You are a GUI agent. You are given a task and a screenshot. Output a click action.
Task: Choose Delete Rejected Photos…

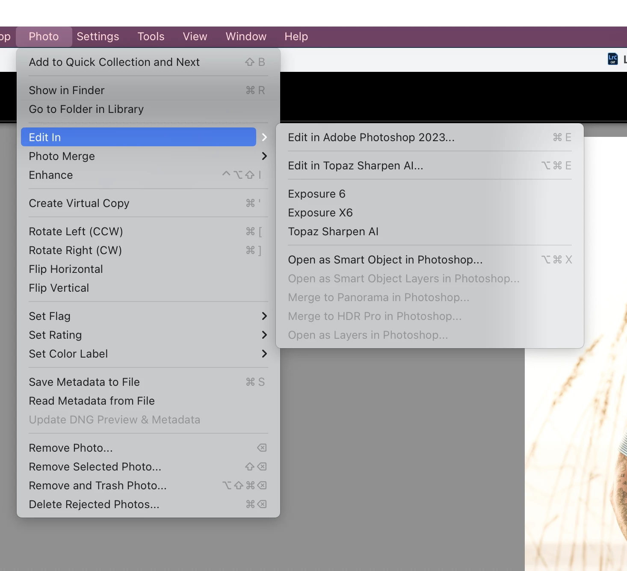coord(148,504)
